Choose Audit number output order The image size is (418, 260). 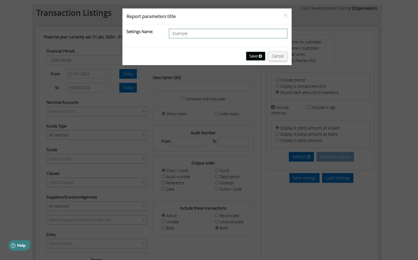click(163, 177)
